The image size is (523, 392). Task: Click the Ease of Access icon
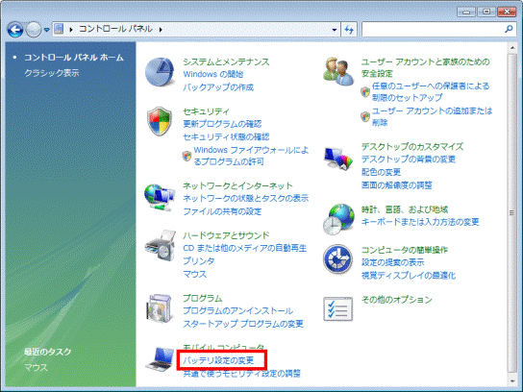[337, 259]
